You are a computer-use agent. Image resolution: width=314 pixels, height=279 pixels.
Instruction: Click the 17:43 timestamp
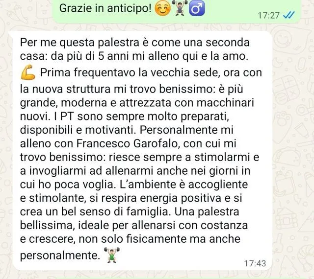point(255,263)
